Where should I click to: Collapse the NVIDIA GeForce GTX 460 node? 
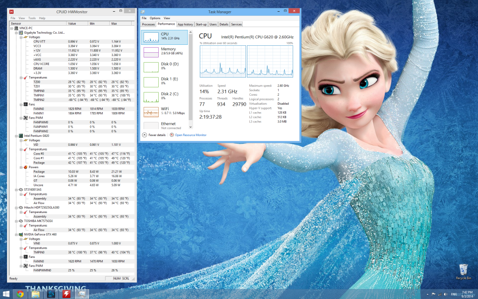point(16,234)
